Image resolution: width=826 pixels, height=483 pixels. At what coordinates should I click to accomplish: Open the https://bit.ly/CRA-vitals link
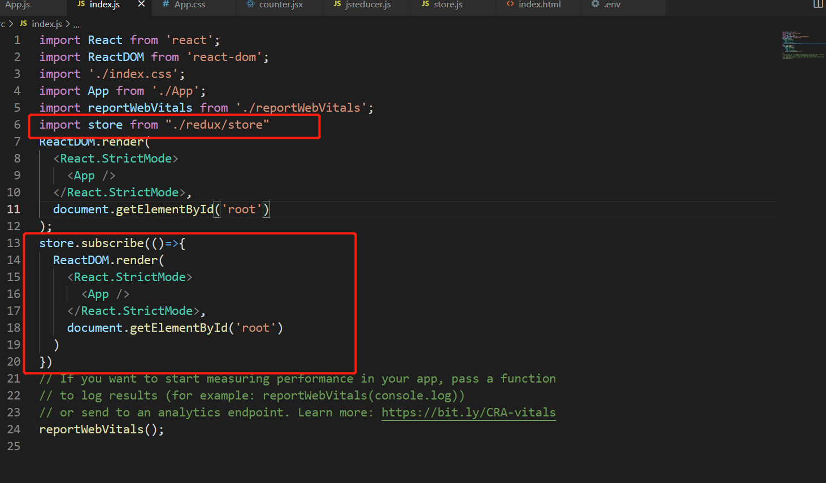[468, 412]
